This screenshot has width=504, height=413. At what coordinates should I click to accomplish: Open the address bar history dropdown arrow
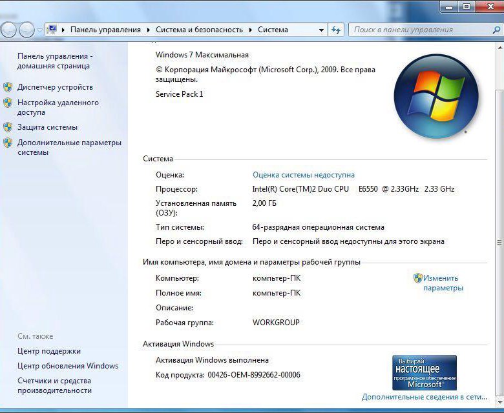click(321, 30)
